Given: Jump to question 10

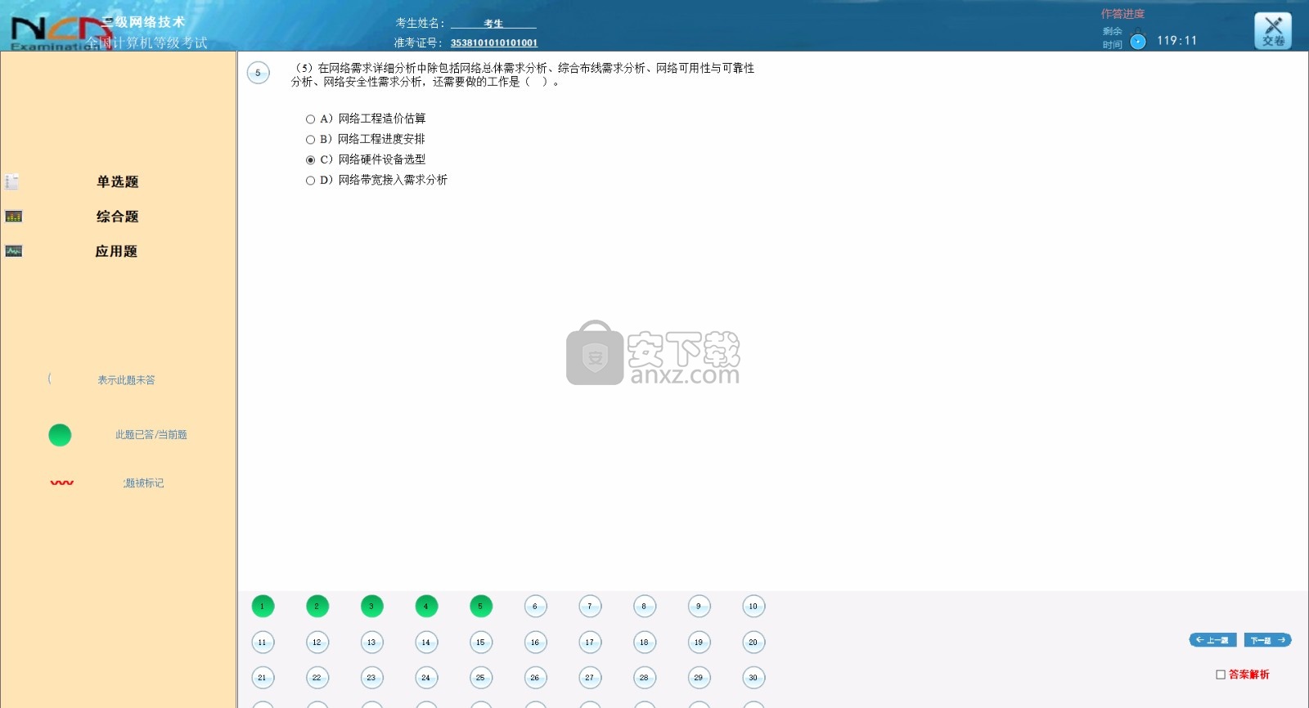Looking at the screenshot, I should pyautogui.click(x=753, y=606).
